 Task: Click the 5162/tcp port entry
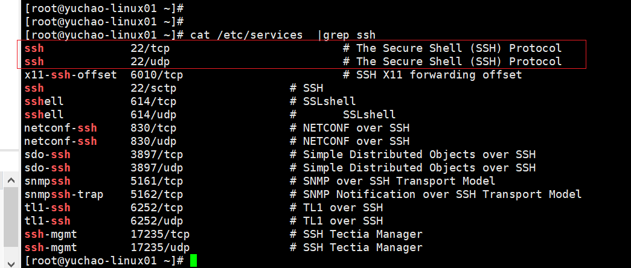pyautogui.click(x=156, y=194)
